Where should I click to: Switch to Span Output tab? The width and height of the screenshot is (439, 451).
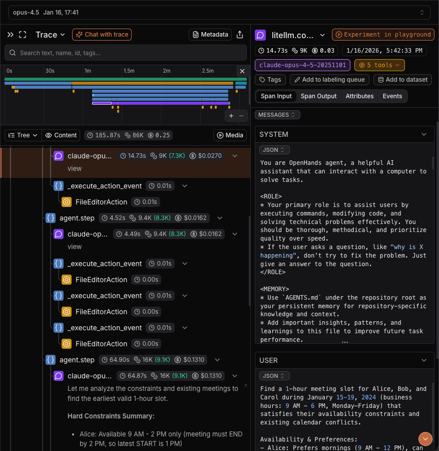point(319,96)
